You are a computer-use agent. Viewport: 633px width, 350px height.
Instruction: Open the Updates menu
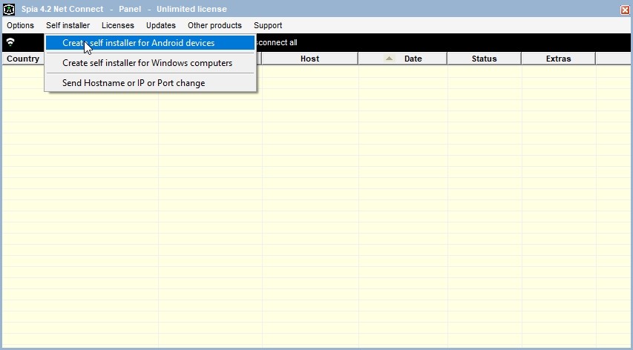(161, 25)
